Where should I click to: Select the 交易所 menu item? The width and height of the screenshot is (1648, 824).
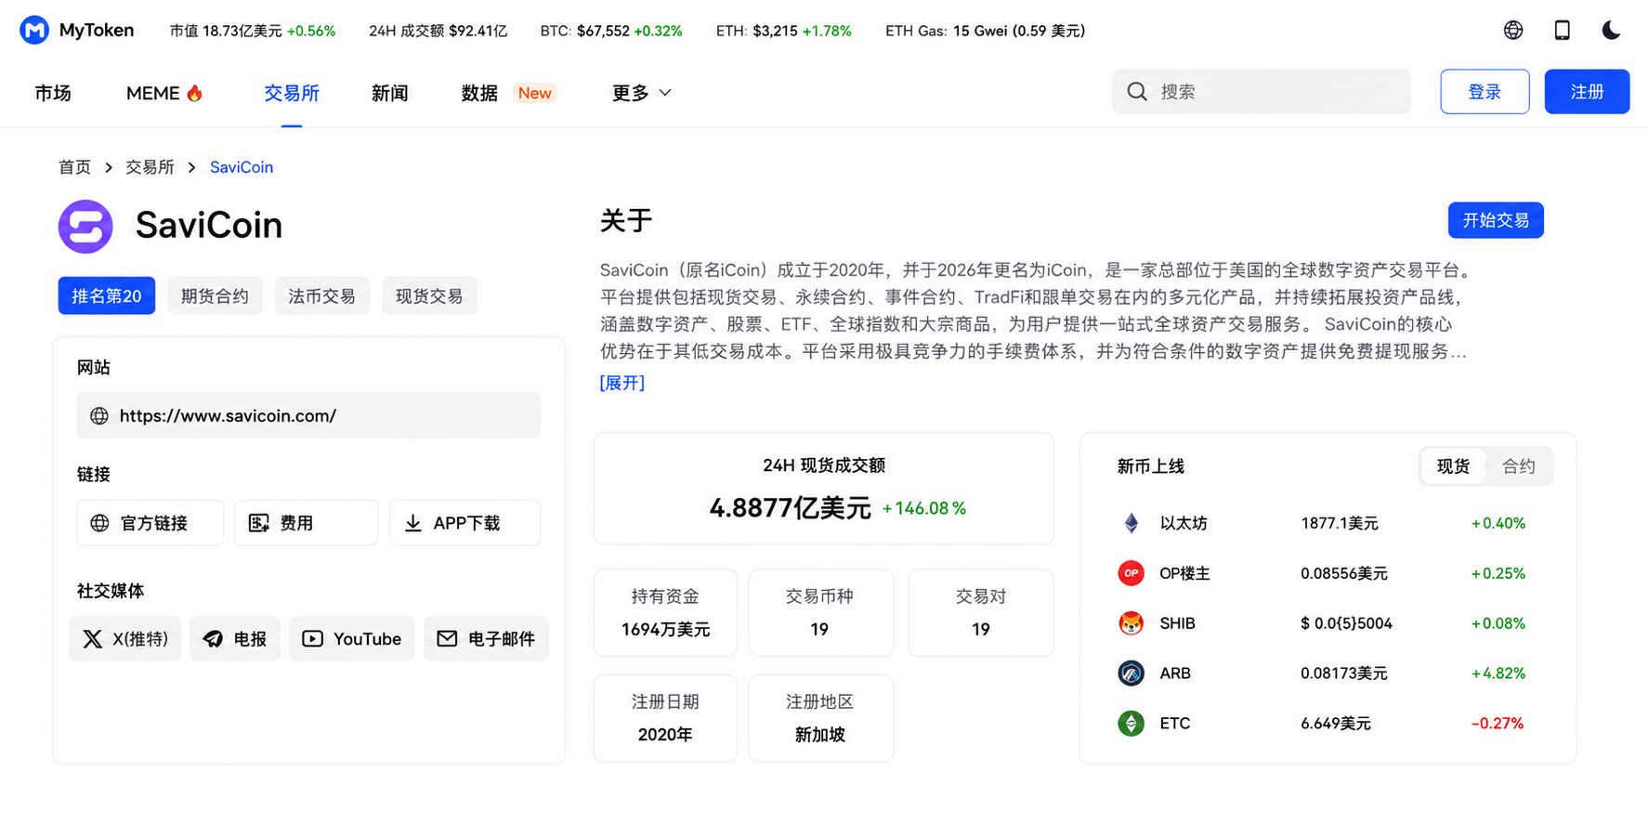point(292,93)
